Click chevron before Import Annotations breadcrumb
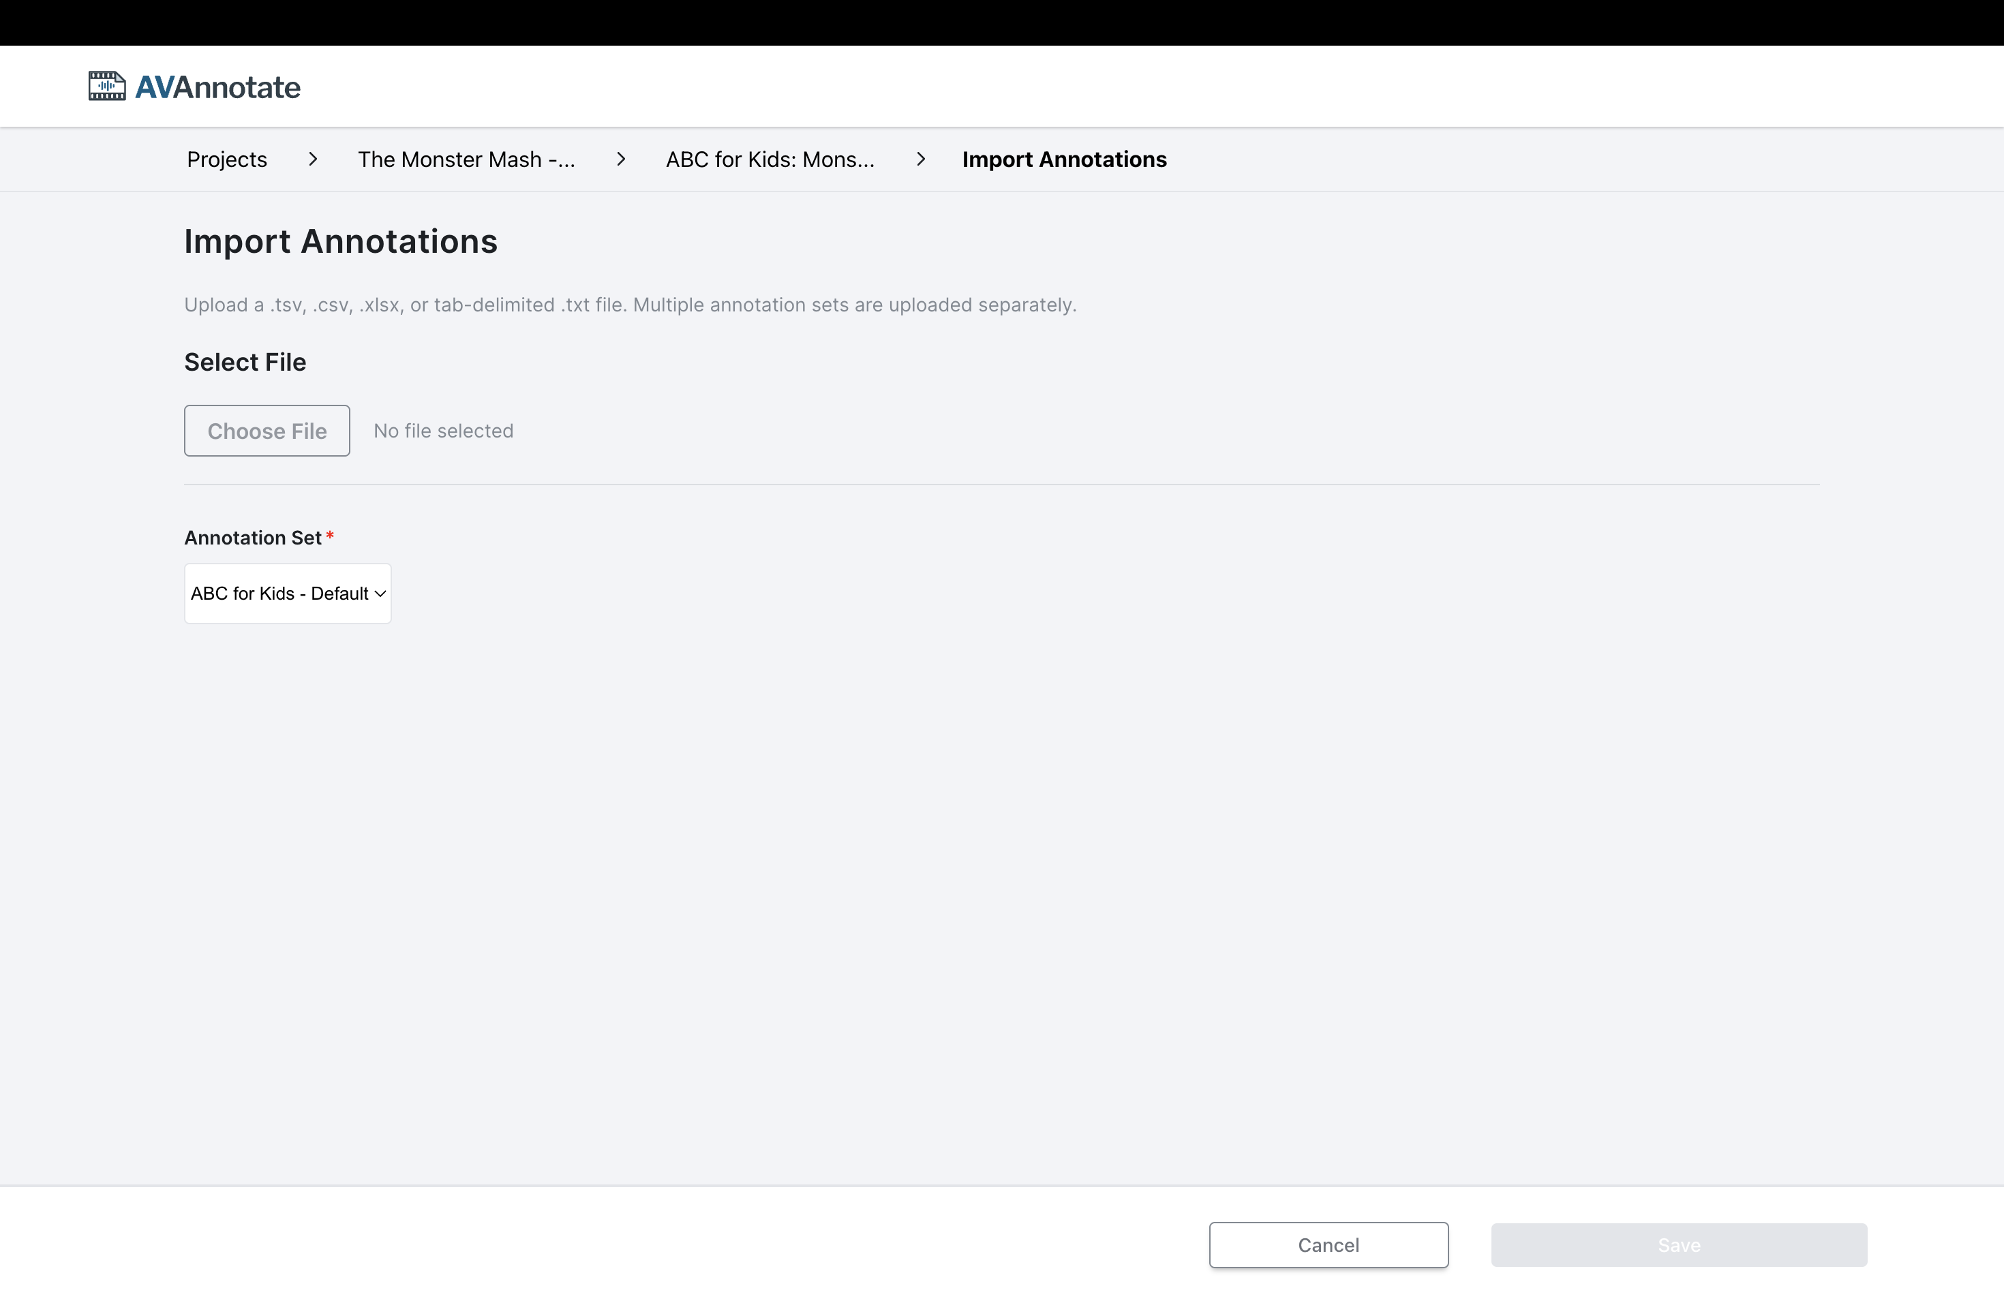Viewport: 2004px width, 1303px height. (x=920, y=159)
